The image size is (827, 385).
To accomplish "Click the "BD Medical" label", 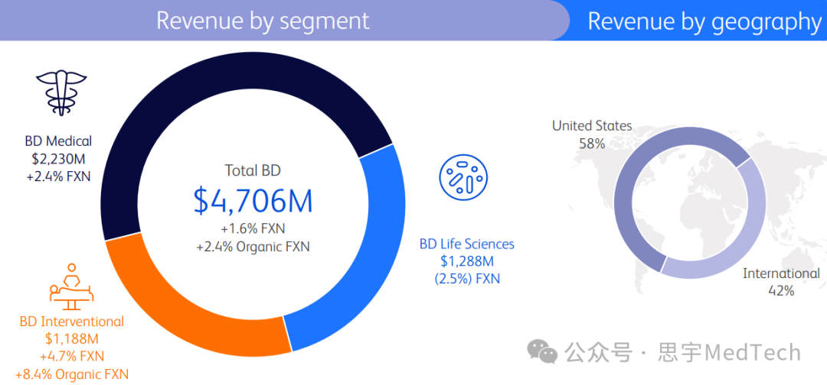I will tap(58, 141).
